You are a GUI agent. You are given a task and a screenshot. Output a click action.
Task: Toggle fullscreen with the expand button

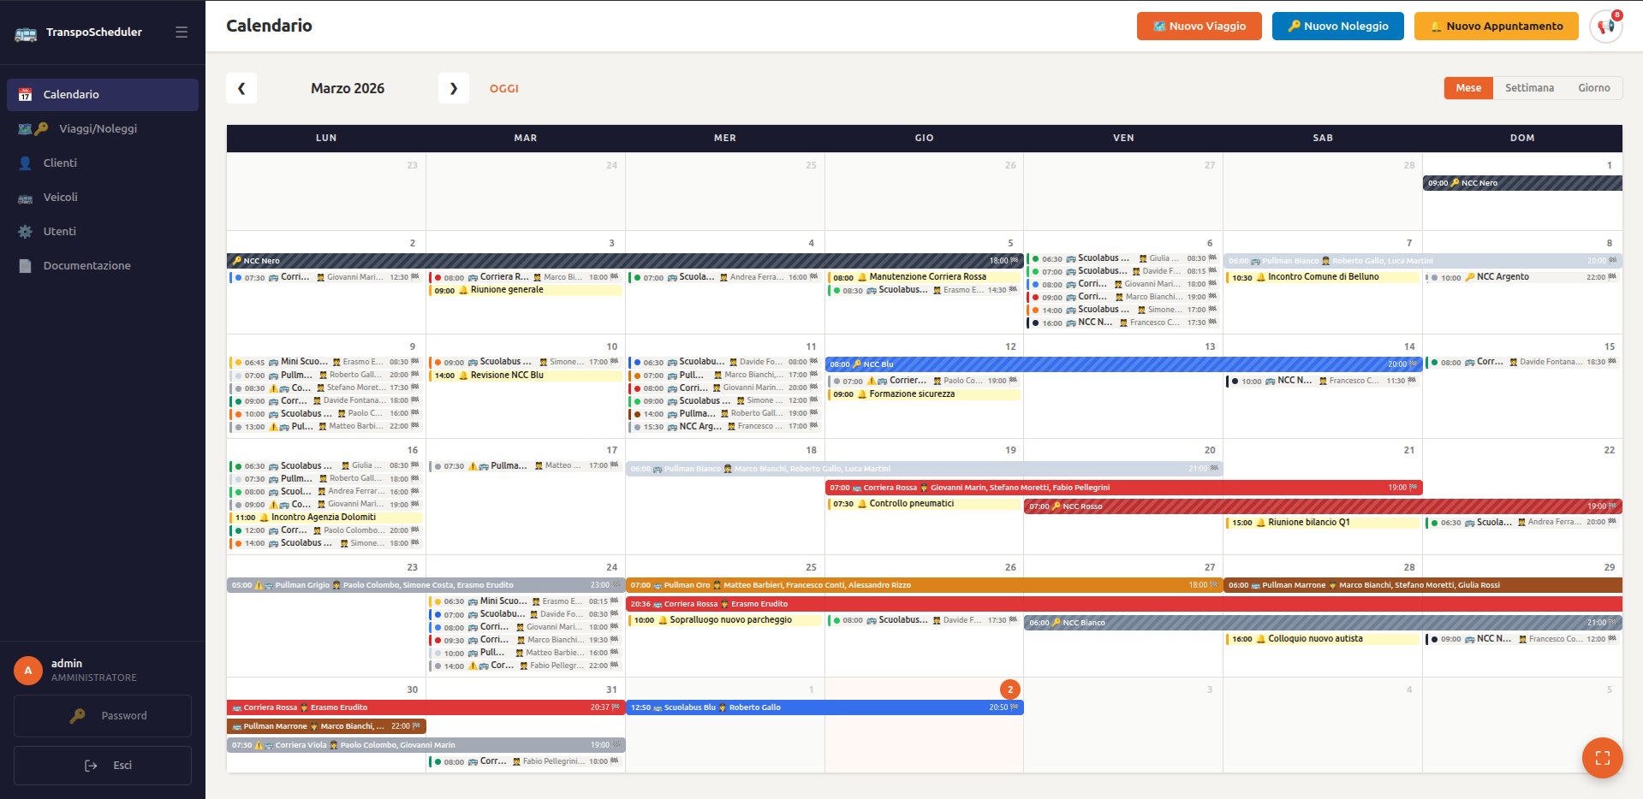(1602, 758)
